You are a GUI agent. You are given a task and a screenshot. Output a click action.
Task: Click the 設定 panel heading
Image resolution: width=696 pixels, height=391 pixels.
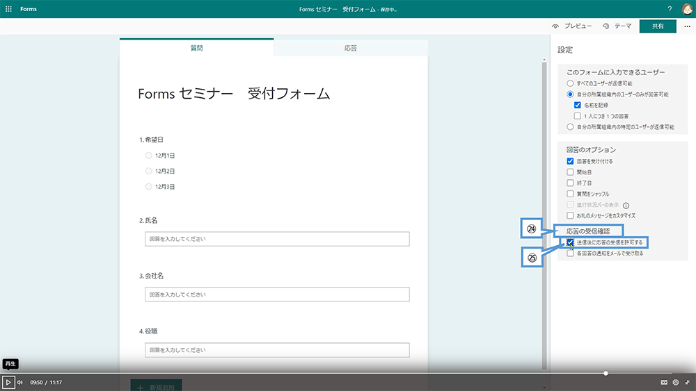(565, 49)
